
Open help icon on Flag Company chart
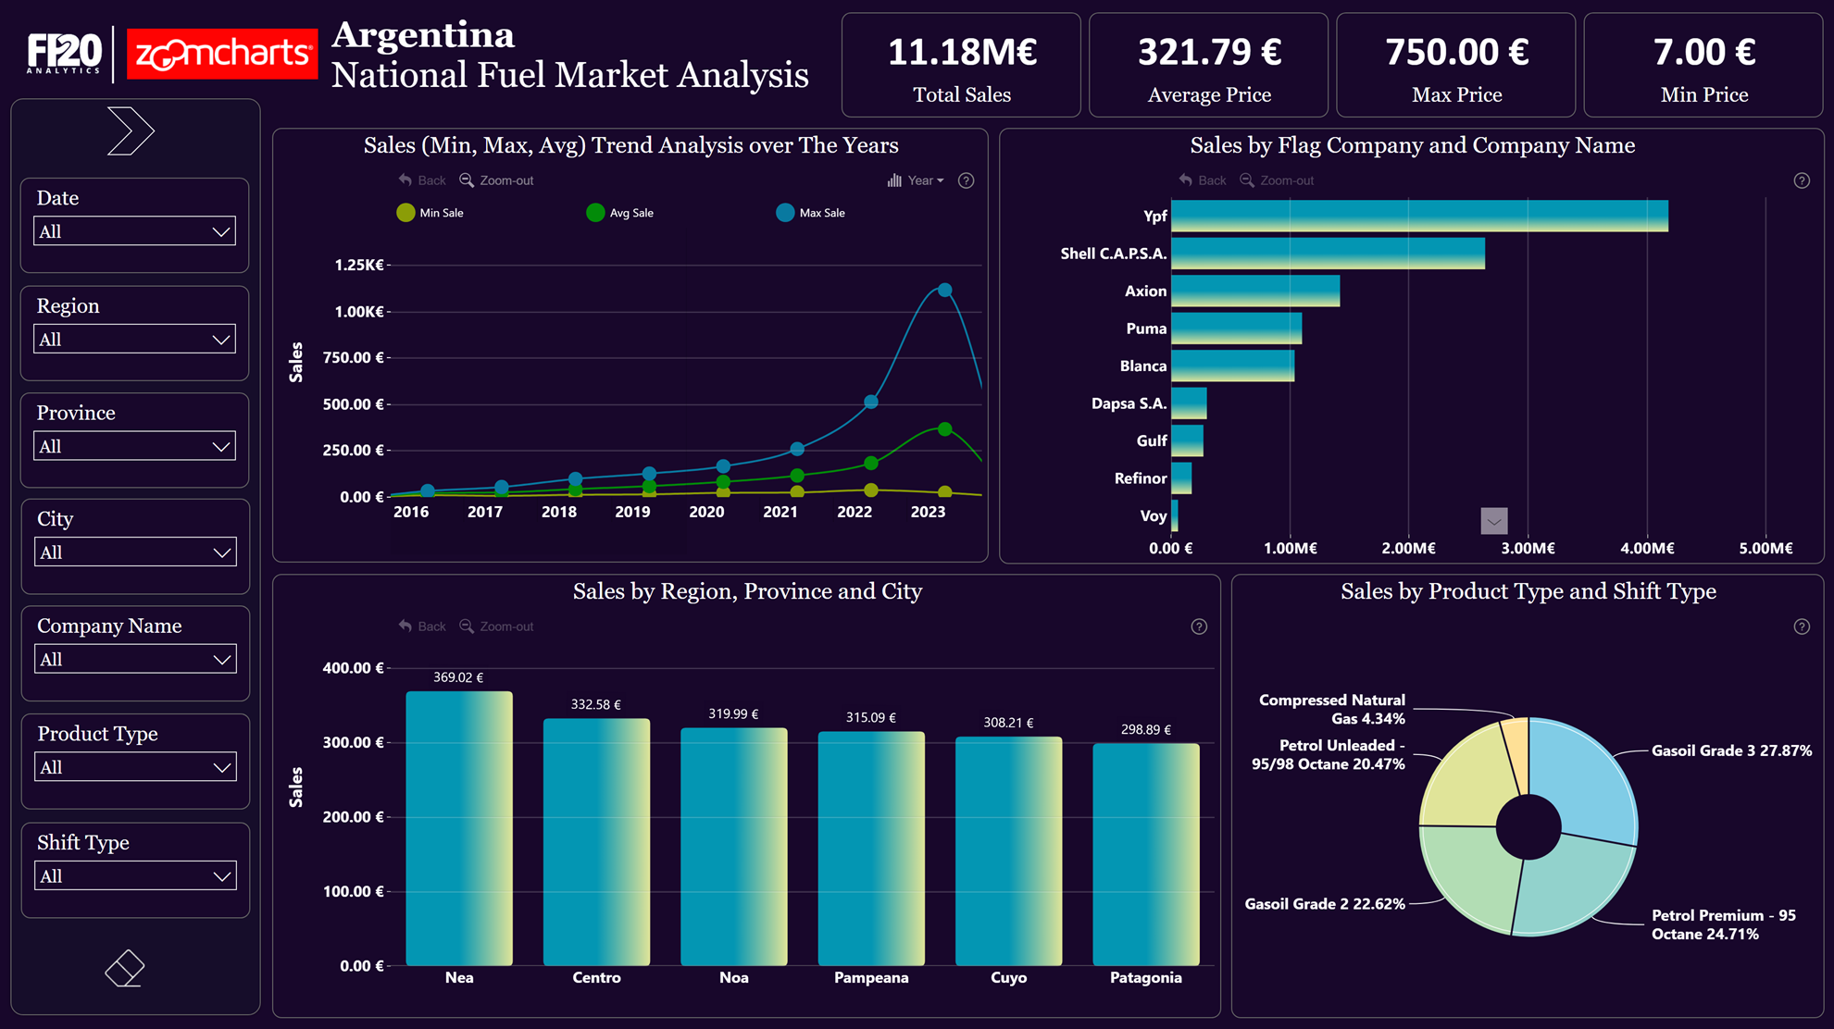(1801, 180)
